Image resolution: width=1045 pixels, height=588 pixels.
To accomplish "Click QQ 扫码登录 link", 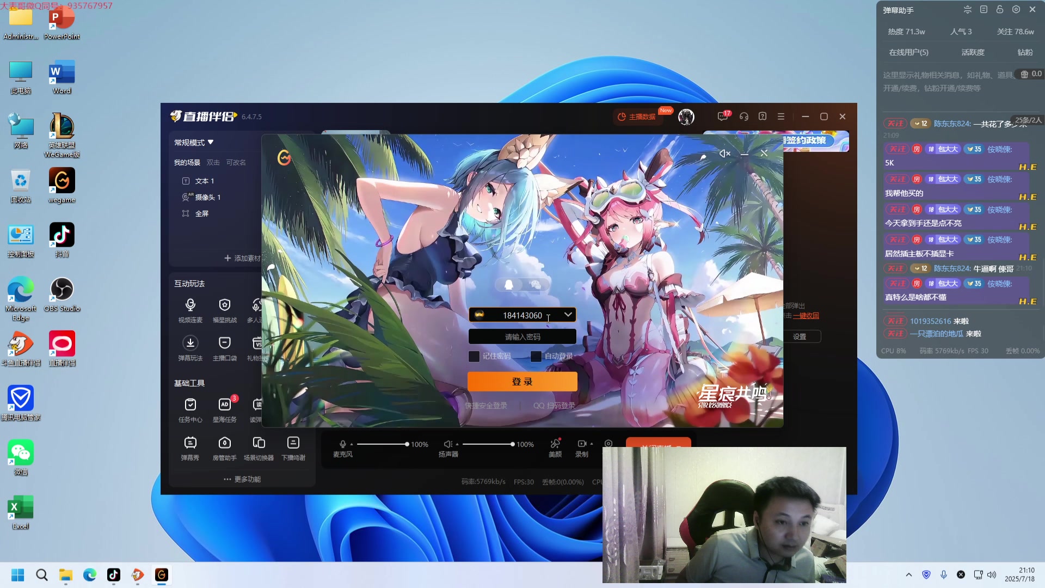I will coord(554,406).
